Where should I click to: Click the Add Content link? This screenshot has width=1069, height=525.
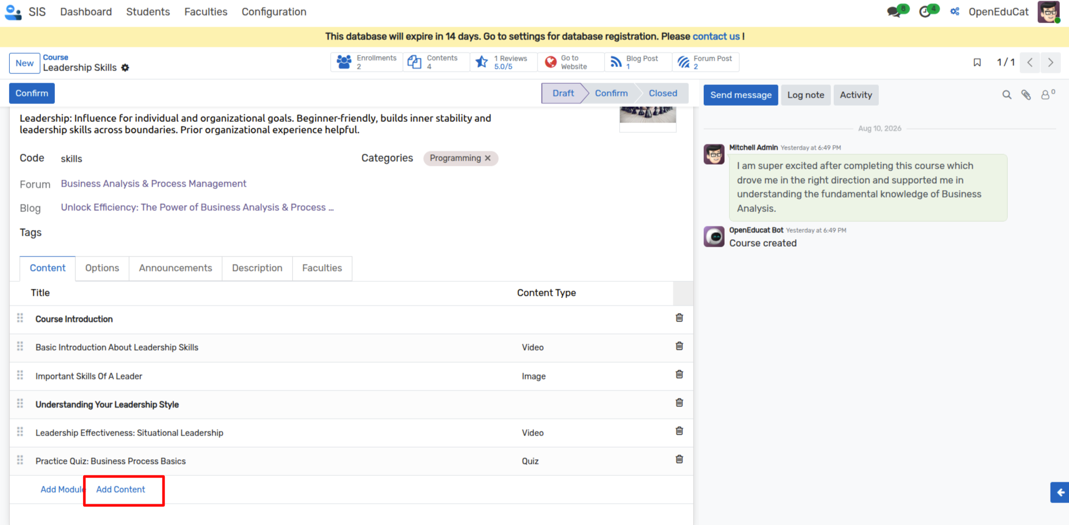[x=121, y=489]
